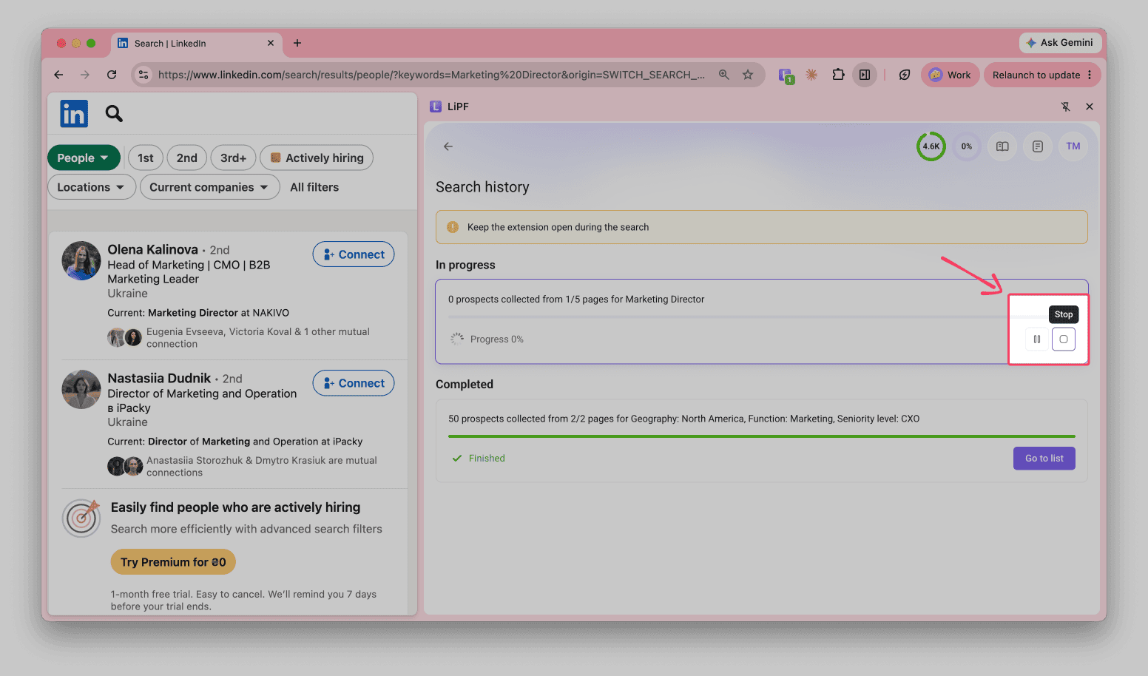Open the LiPF extension icon in toolbar

click(x=786, y=75)
